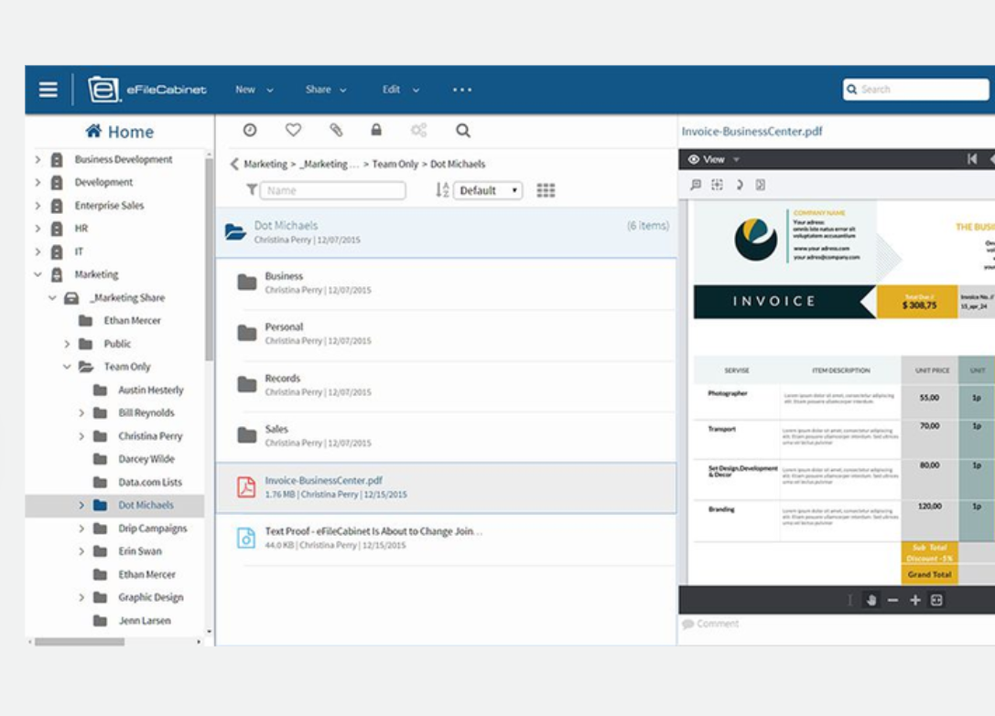The width and height of the screenshot is (995, 716).
Task: Click the annotation comment tool icon
Action: (696, 185)
